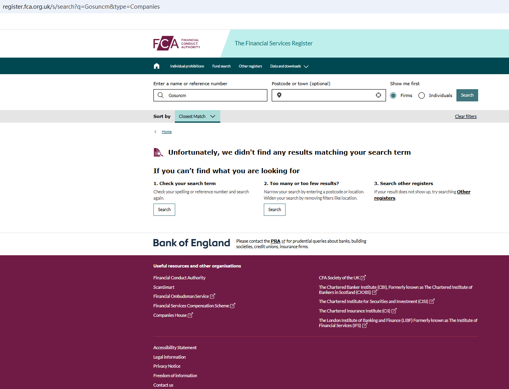The image size is (509, 389).
Task: Click the magnifier icon in name search box
Action: coord(161,95)
